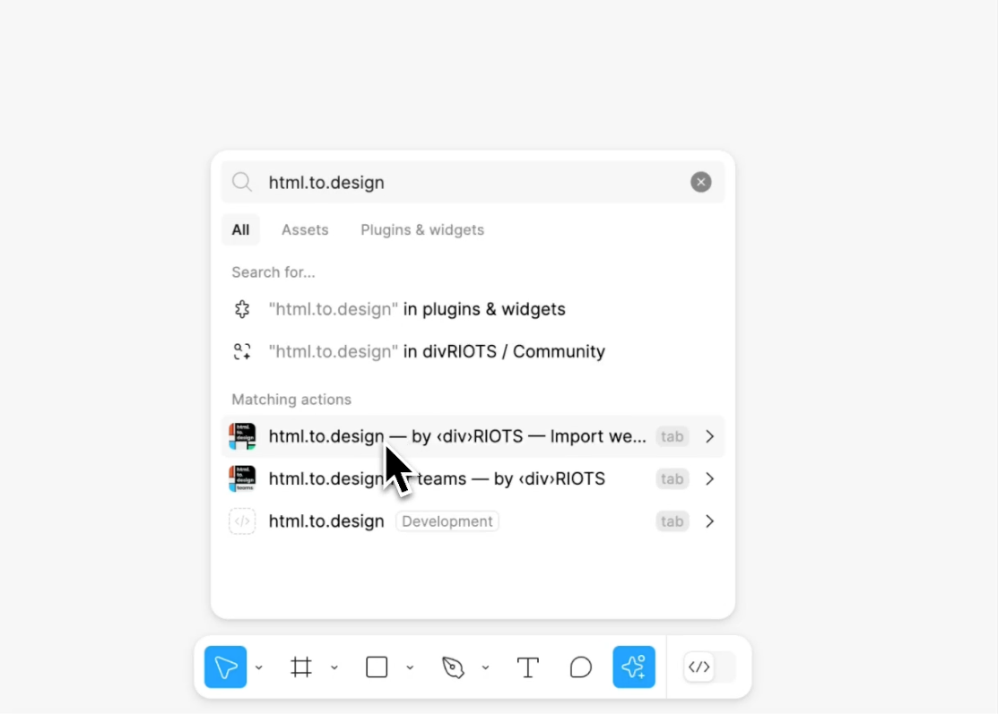The width and height of the screenshot is (998, 714).
Task: Click html.to.design teams plugin thumbnail icon
Action: (242, 478)
